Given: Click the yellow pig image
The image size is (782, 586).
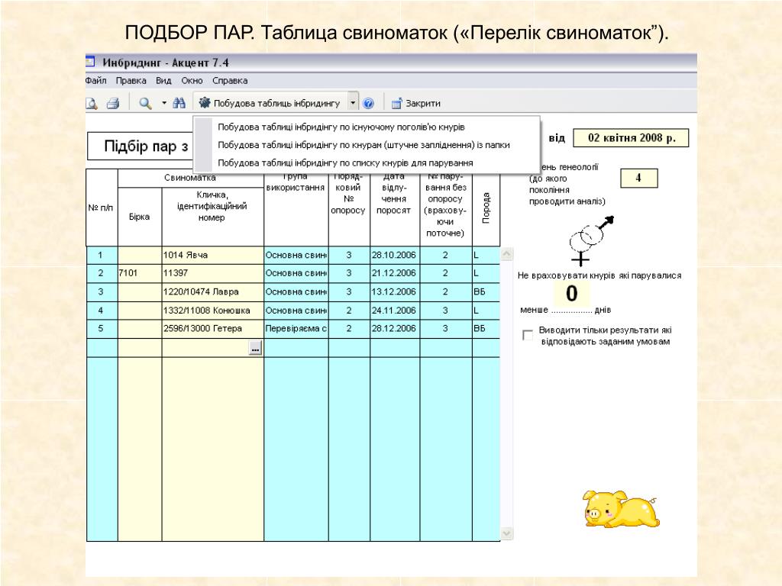Looking at the screenshot, I should coord(621,509).
